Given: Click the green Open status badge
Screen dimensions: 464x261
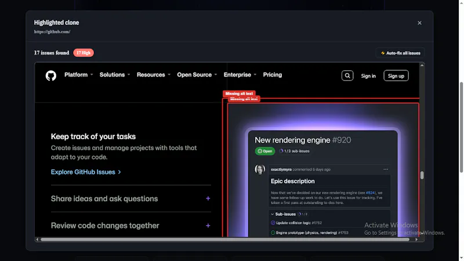Looking at the screenshot, I should tap(265, 151).
